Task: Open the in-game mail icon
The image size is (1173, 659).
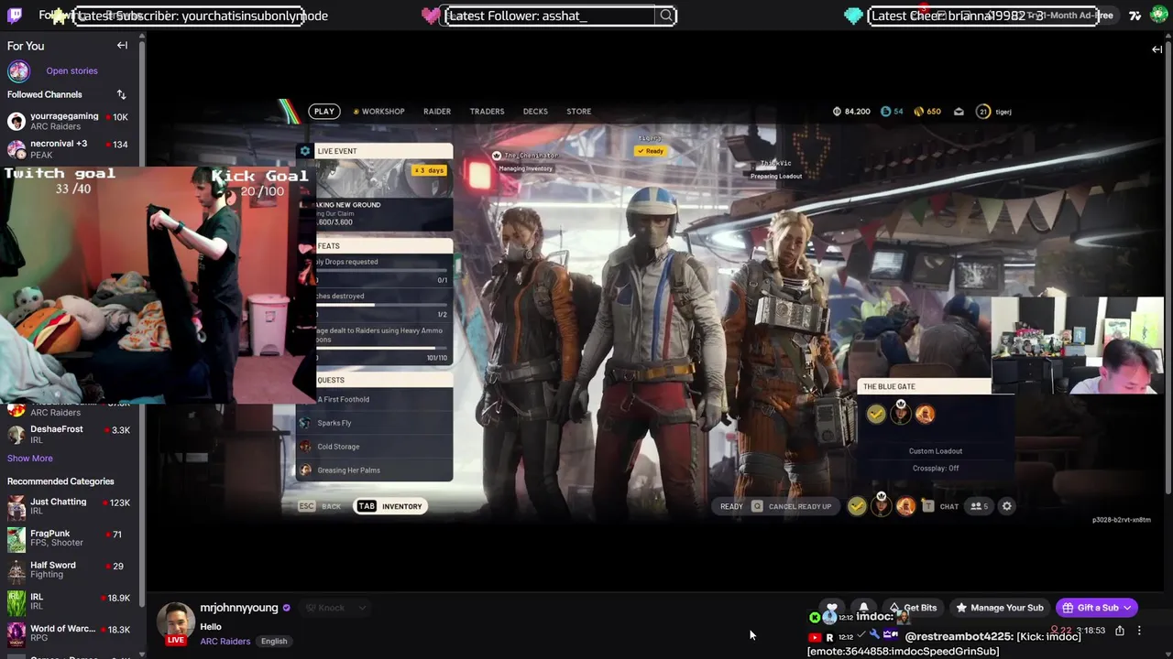Action: 959,112
